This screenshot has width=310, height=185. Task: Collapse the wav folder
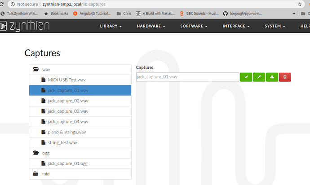80,69
